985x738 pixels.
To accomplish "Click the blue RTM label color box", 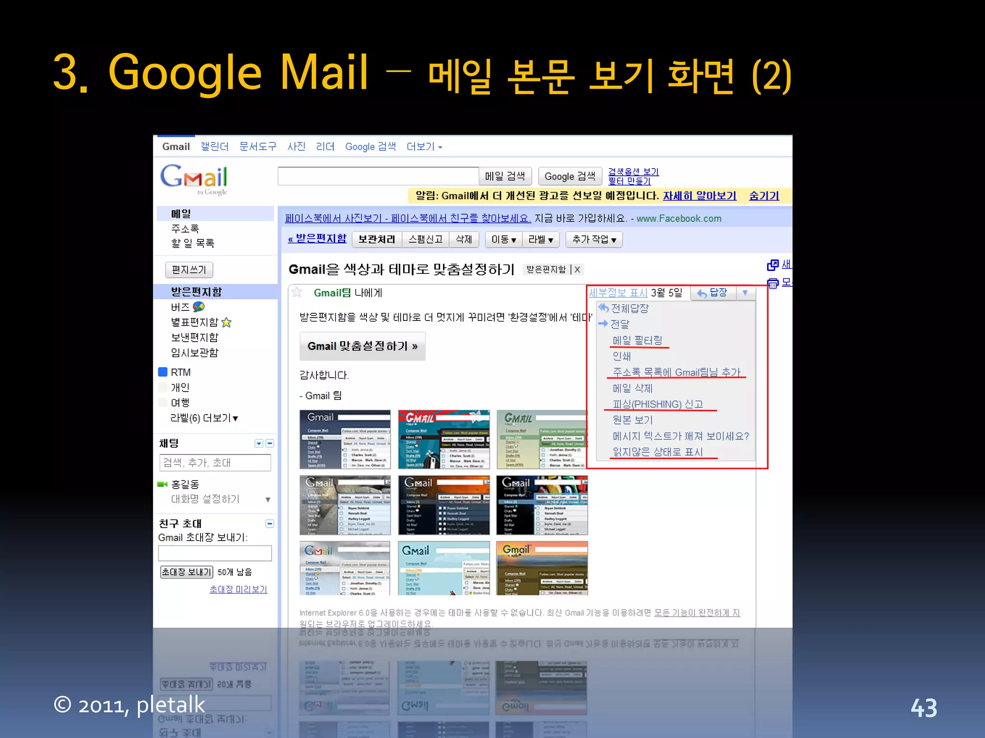I will [x=163, y=372].
